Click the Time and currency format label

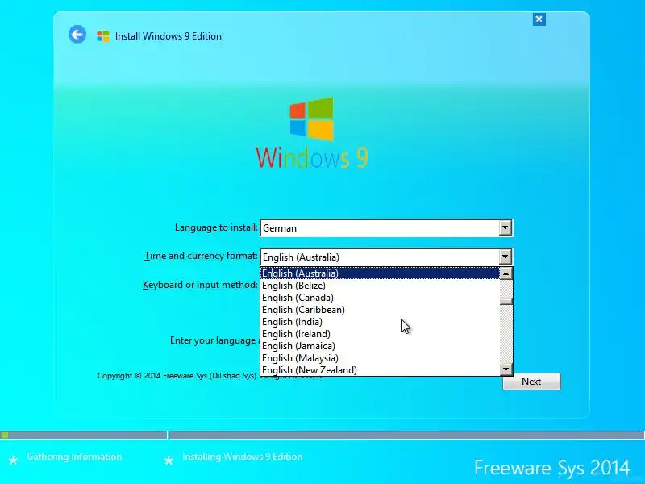click(x=201, y=256)
